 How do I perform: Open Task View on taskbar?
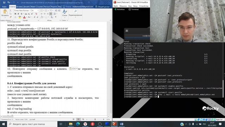pyautogui.click(x=61, y=124)
